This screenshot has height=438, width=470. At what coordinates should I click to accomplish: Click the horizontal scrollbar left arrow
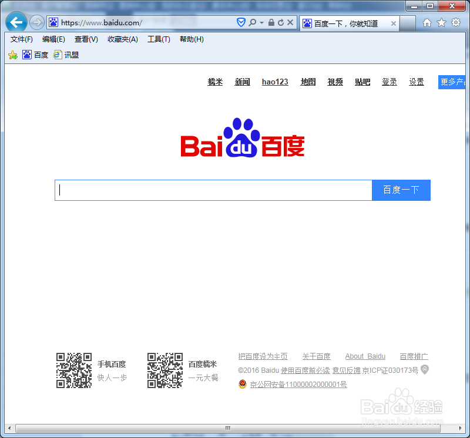click(x=9, y=428)
